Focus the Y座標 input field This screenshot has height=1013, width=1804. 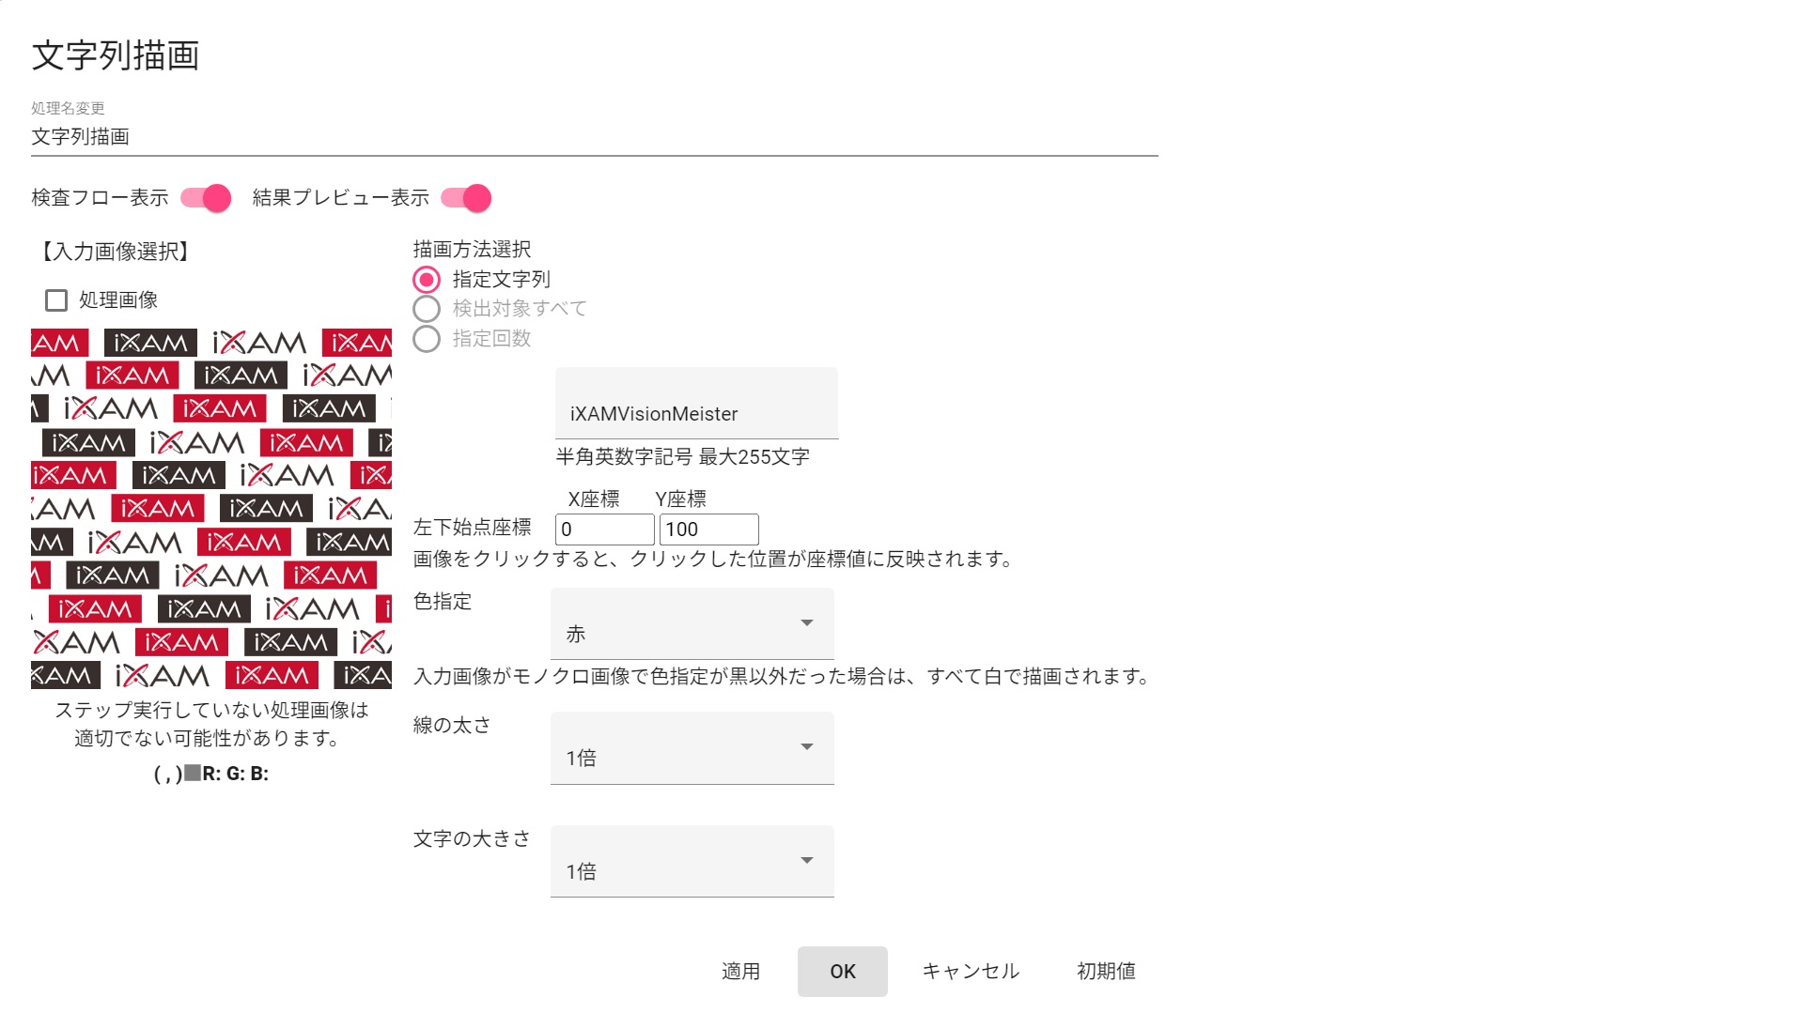pos(708,530)
